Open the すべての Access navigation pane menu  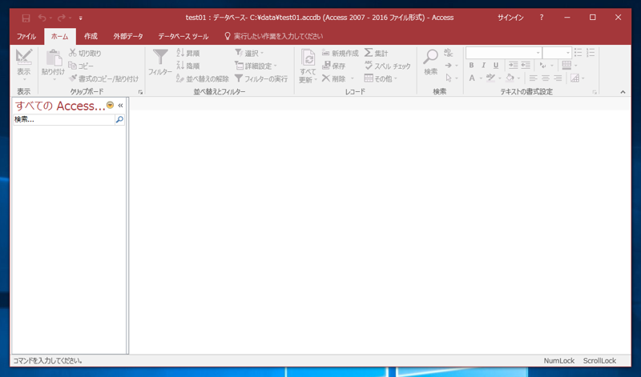coord(110,106)
